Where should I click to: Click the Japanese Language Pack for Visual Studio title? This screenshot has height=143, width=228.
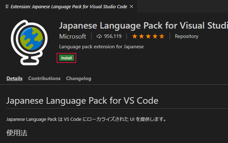143,25
